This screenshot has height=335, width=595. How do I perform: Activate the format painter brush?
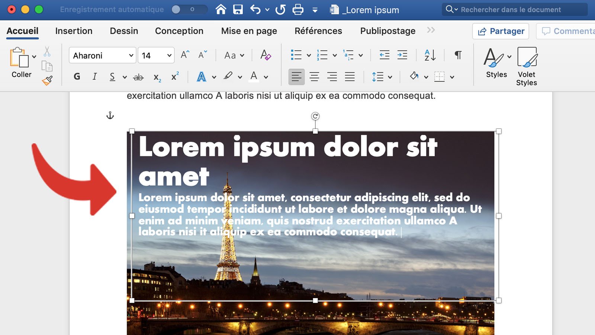pyautogui.click(x=47, y=80)
